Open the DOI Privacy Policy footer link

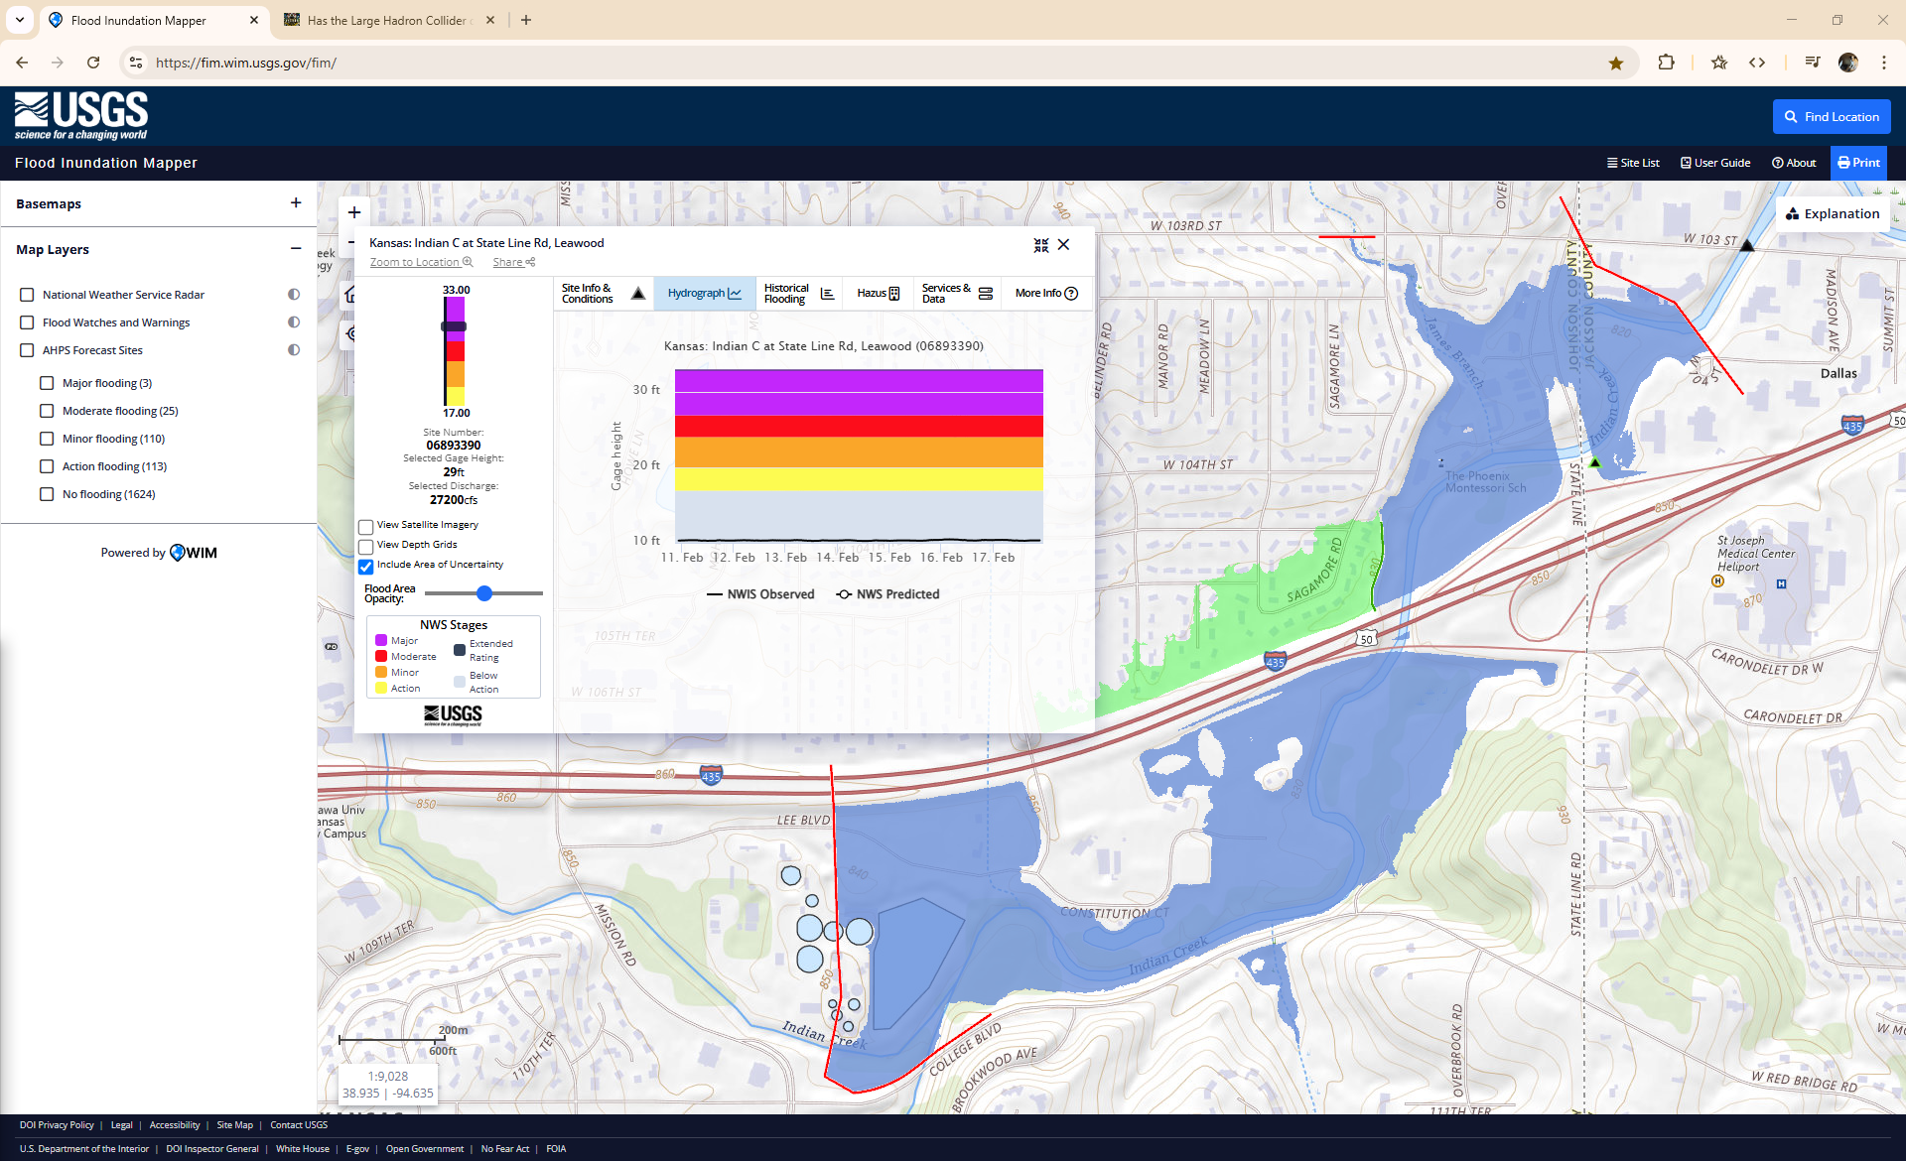click(x=57, y=1125)
